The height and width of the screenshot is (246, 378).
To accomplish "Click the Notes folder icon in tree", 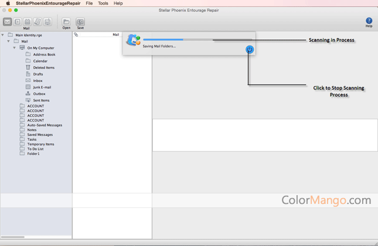I will [22, 129].
